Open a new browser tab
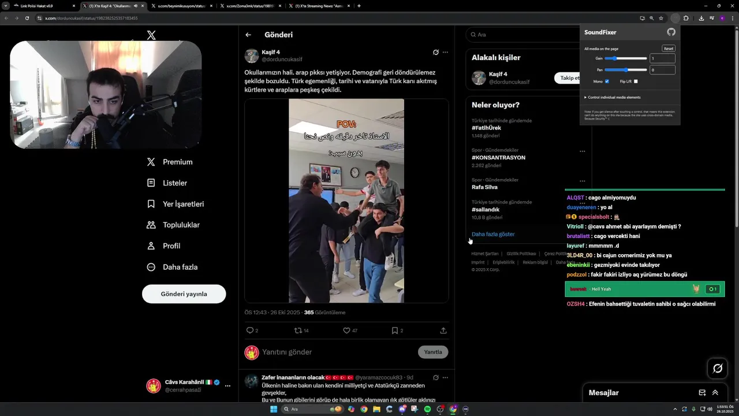Screen dimensions: 739x416 [359, 6]
